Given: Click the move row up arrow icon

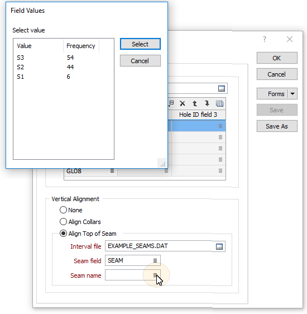Looking at the screenshot, I should (x=195, y=103).
